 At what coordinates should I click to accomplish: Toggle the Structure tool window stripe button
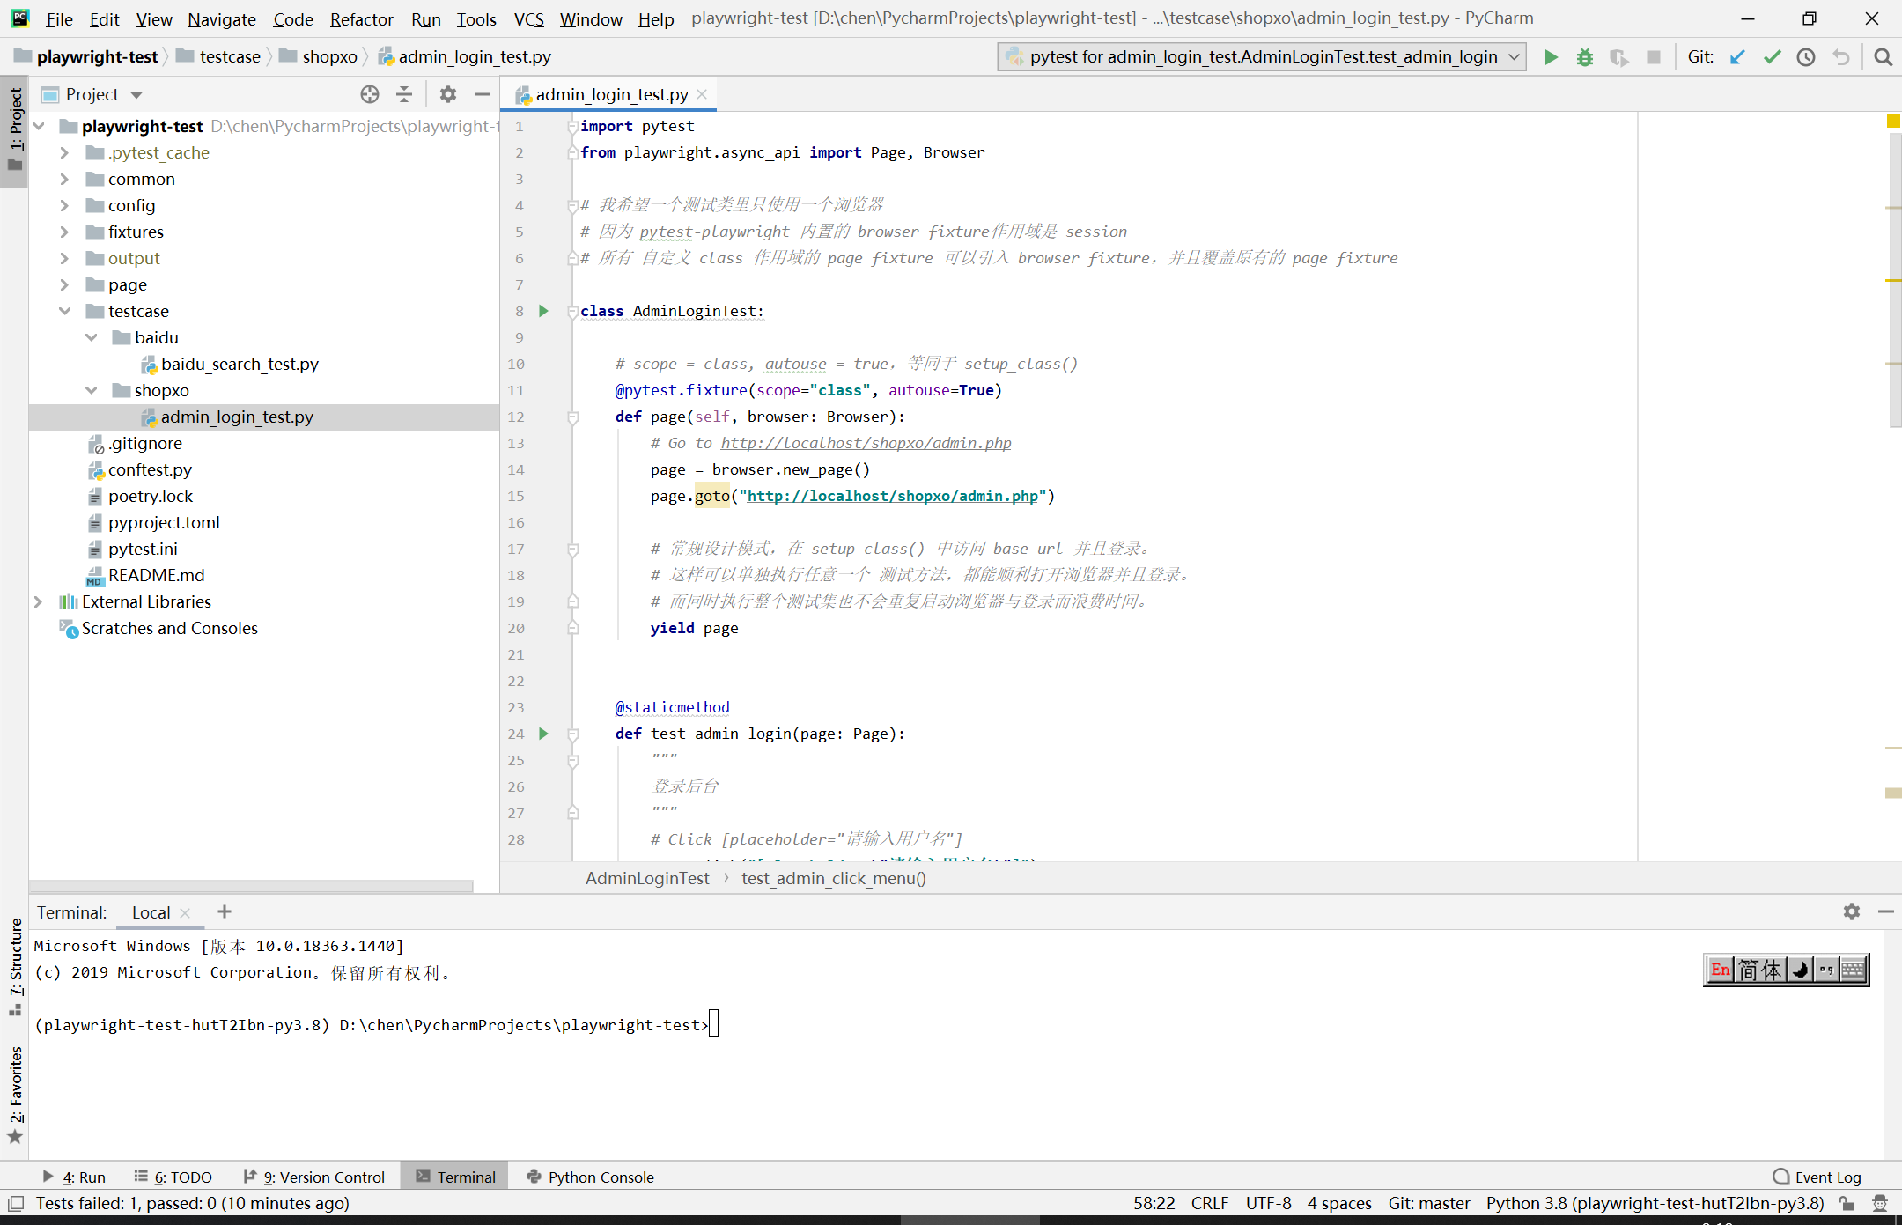(15, 964)
